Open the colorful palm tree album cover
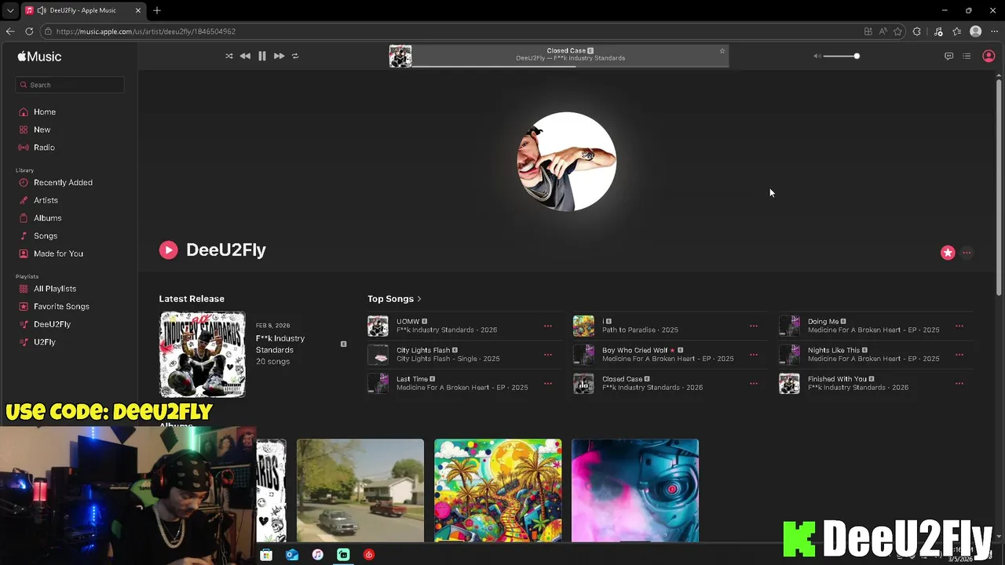This screenshot has height=565, width=1005. tap(498, 490)
